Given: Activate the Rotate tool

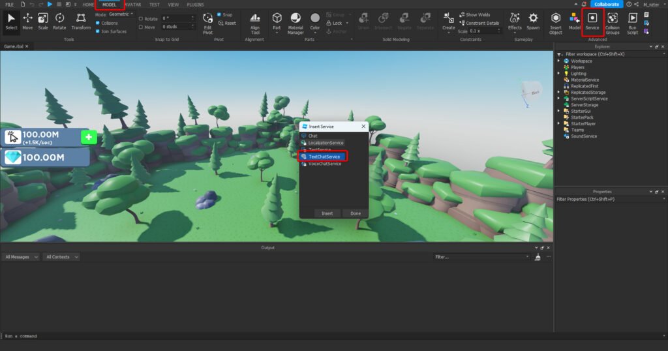Looking at the screenshot, I should pyautogui.click(x=59, y=21).
